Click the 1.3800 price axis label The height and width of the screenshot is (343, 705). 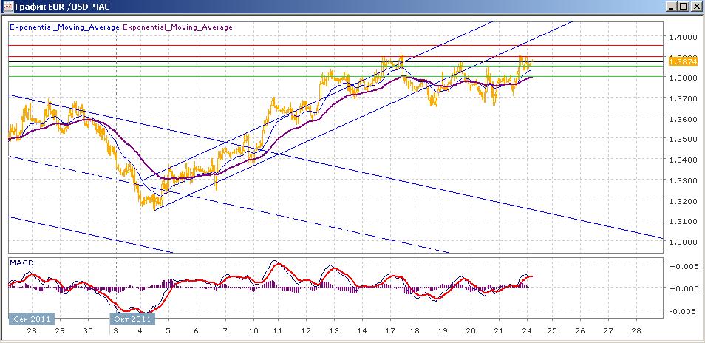click(x=683, y=78)
